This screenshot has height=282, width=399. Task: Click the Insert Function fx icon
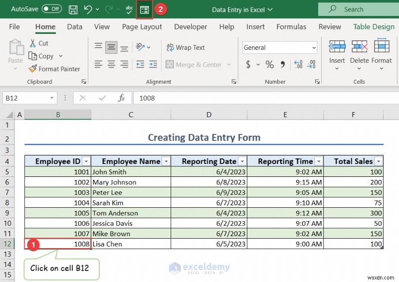[121, 98]
